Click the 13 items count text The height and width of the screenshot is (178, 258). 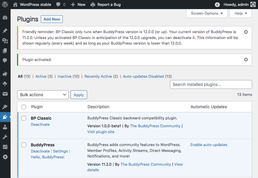tap(244, 94)
